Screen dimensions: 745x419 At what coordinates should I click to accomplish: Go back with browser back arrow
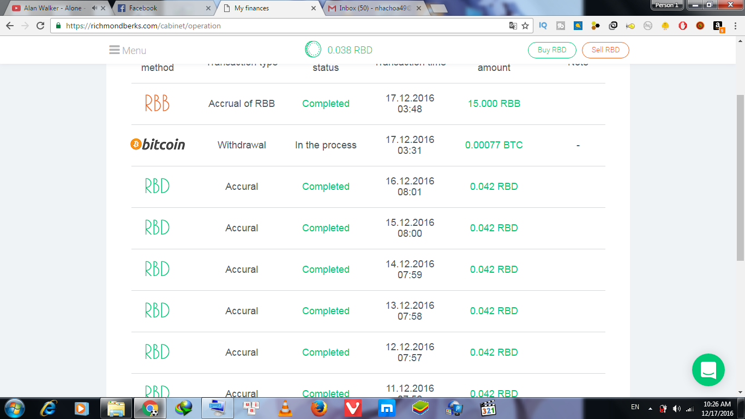[x=10, y=26]
